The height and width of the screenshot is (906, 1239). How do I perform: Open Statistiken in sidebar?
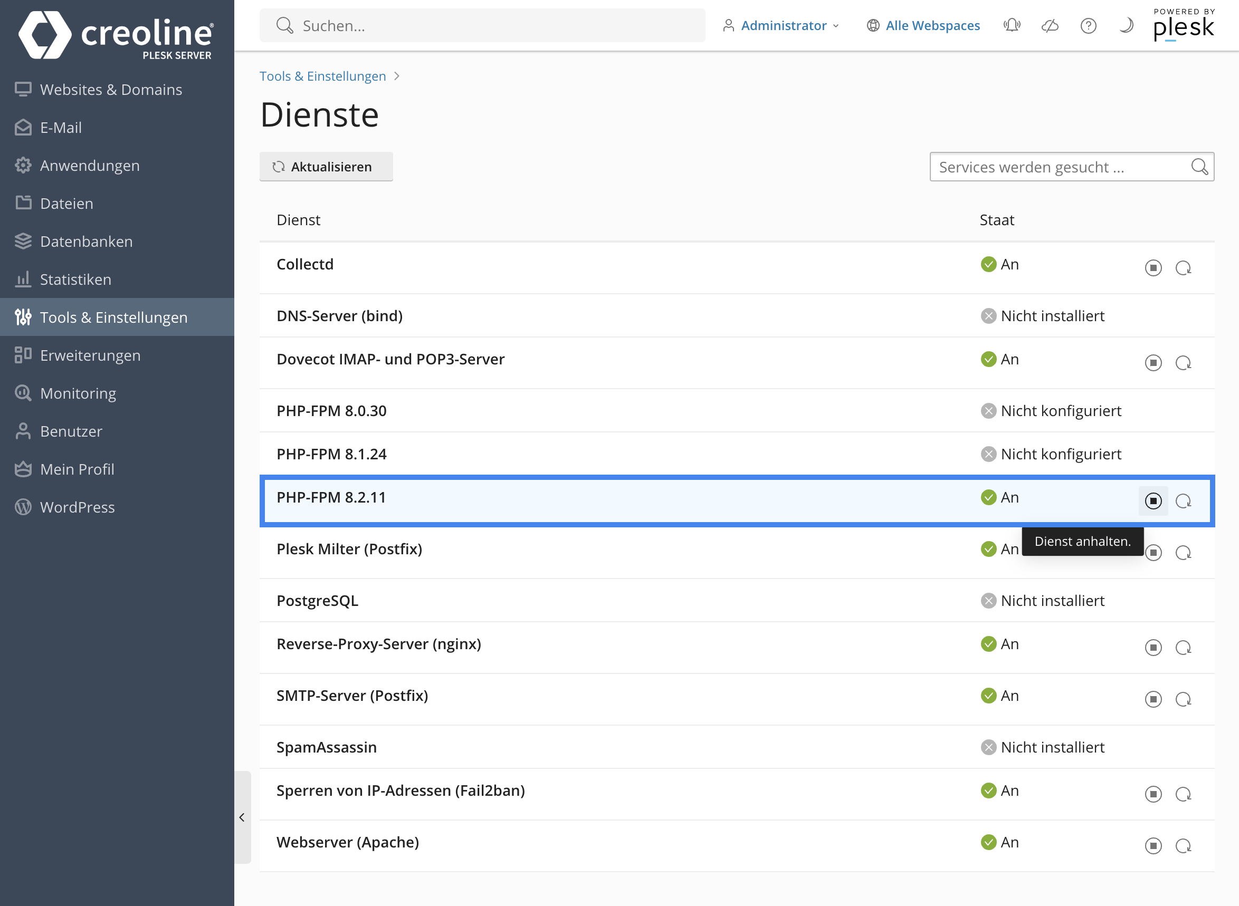117,278
